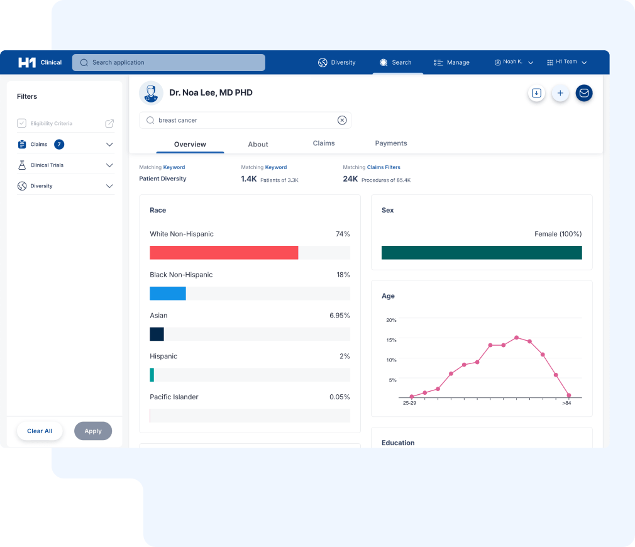Click the Claims Filters link
The width and height of the screenshot is (635, 547).
384,167
